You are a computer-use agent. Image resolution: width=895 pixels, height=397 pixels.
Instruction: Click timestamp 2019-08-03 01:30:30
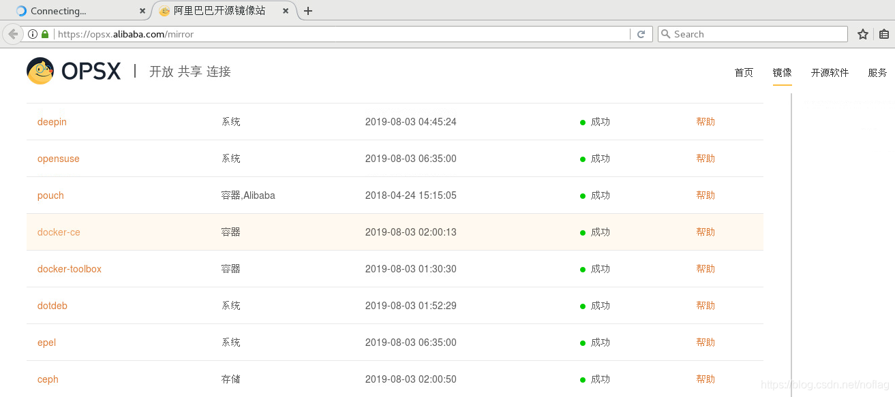[411, 269]
